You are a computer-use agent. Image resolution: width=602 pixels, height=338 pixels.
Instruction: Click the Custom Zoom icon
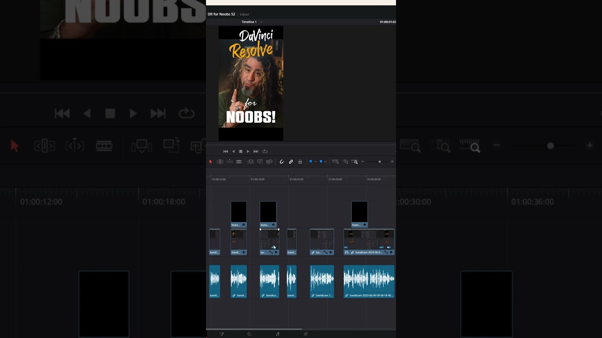tap(355, 161)
